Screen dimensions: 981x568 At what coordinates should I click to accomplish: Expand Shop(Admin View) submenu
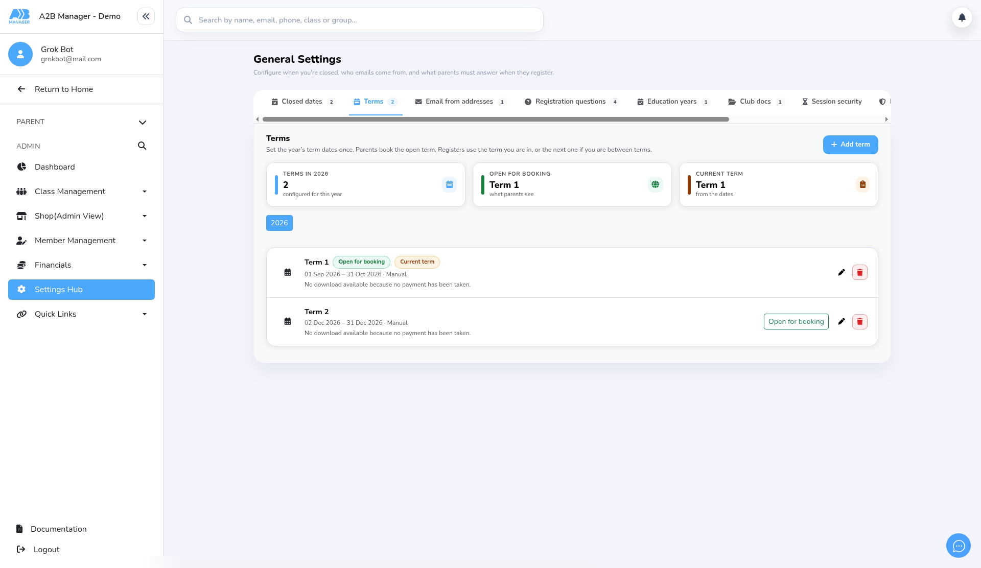click(145, 216)
